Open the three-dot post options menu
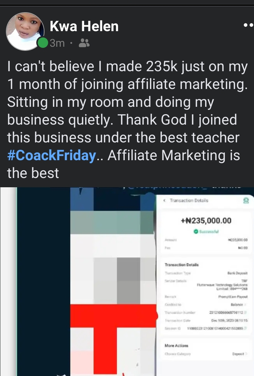254x376 pixels. [248, 26]
